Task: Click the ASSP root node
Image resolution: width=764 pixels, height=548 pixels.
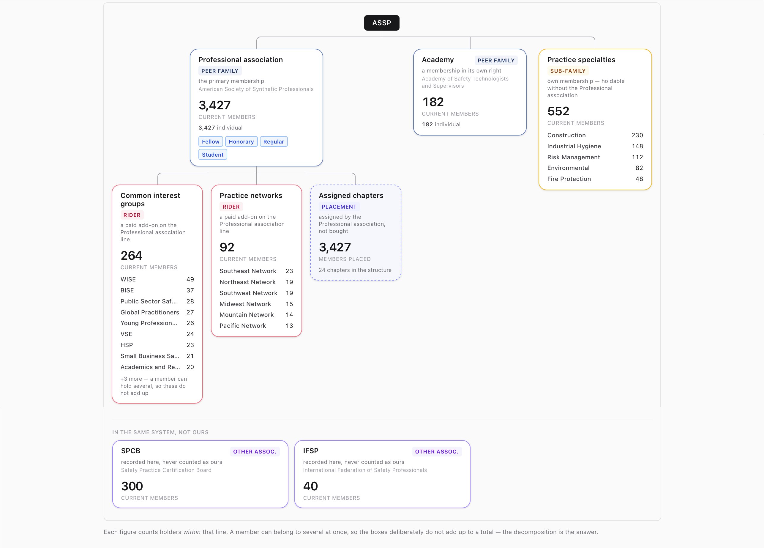Action: click(382, 23)
